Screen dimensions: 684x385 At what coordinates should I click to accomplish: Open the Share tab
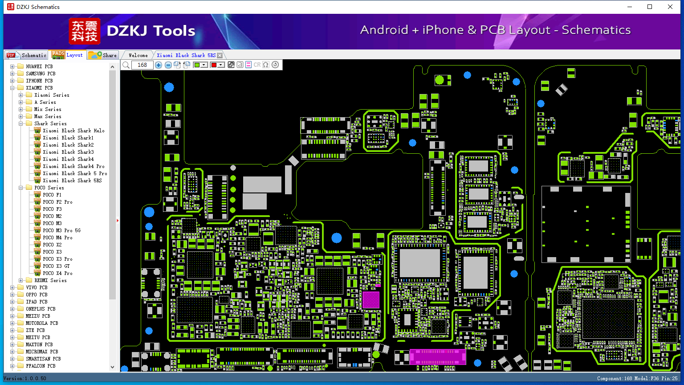pyautogui.click(x=102, y=55)
